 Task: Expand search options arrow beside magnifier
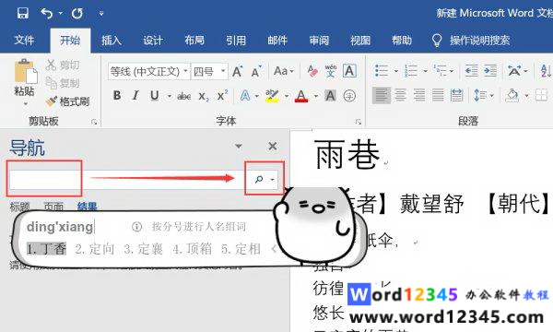[272, 180]
